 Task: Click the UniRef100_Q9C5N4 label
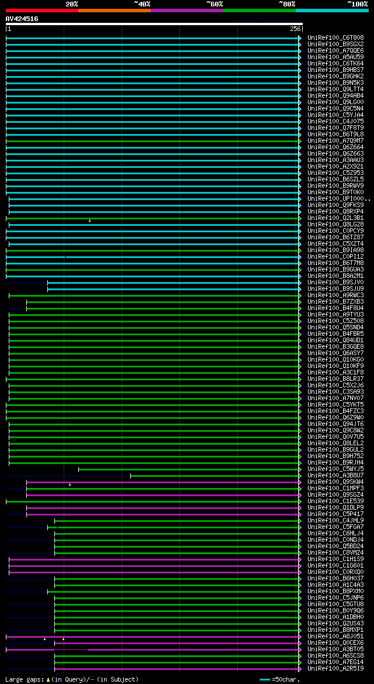pos(335,109)
